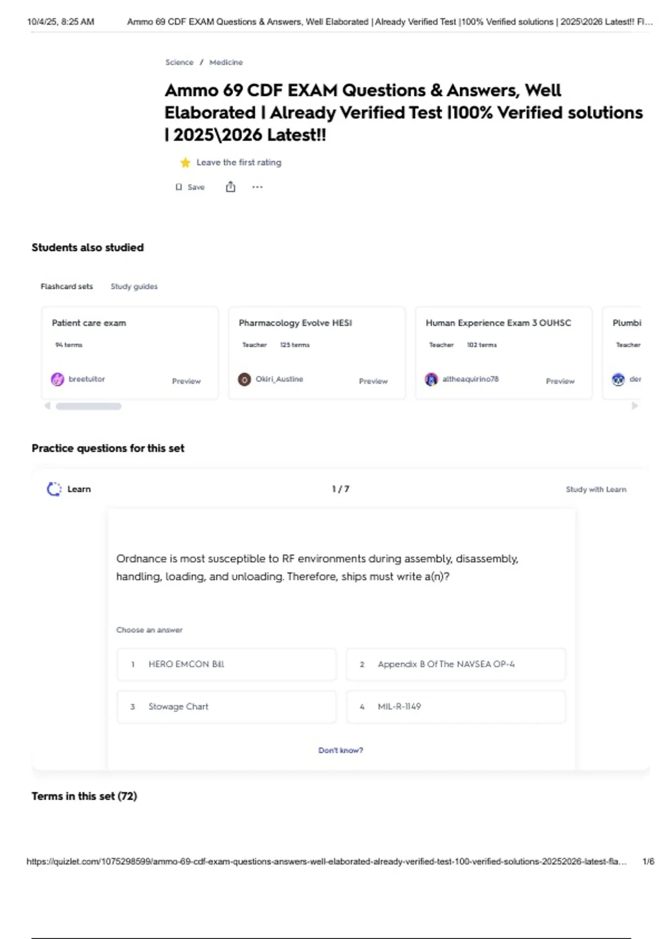Select answer Appendix B Of The NAVSEA OP-4
Image resolution: width=663 pixels, height=939 pixels.
point(456,664)
